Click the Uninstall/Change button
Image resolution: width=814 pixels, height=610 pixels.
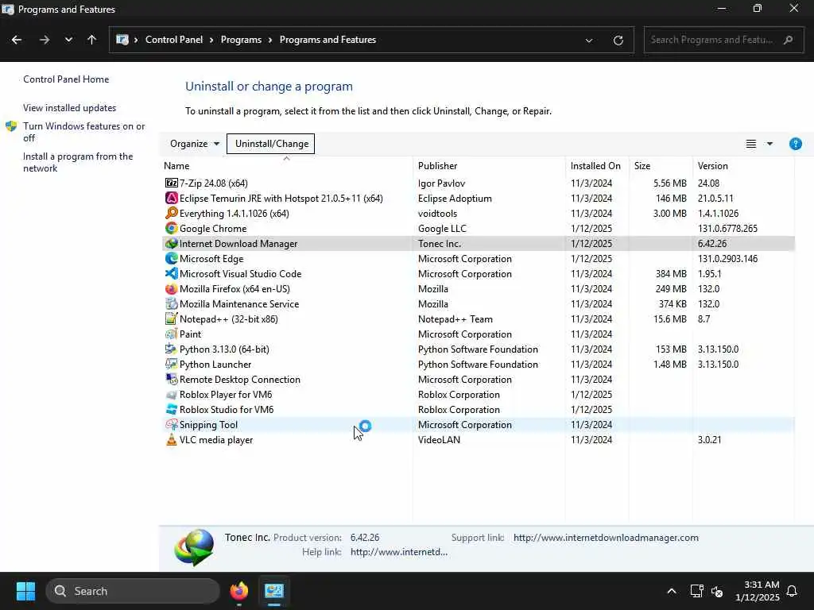point(271,144)
